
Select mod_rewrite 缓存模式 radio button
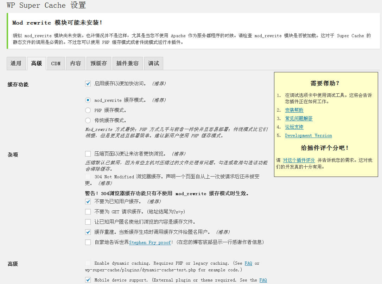88,100
